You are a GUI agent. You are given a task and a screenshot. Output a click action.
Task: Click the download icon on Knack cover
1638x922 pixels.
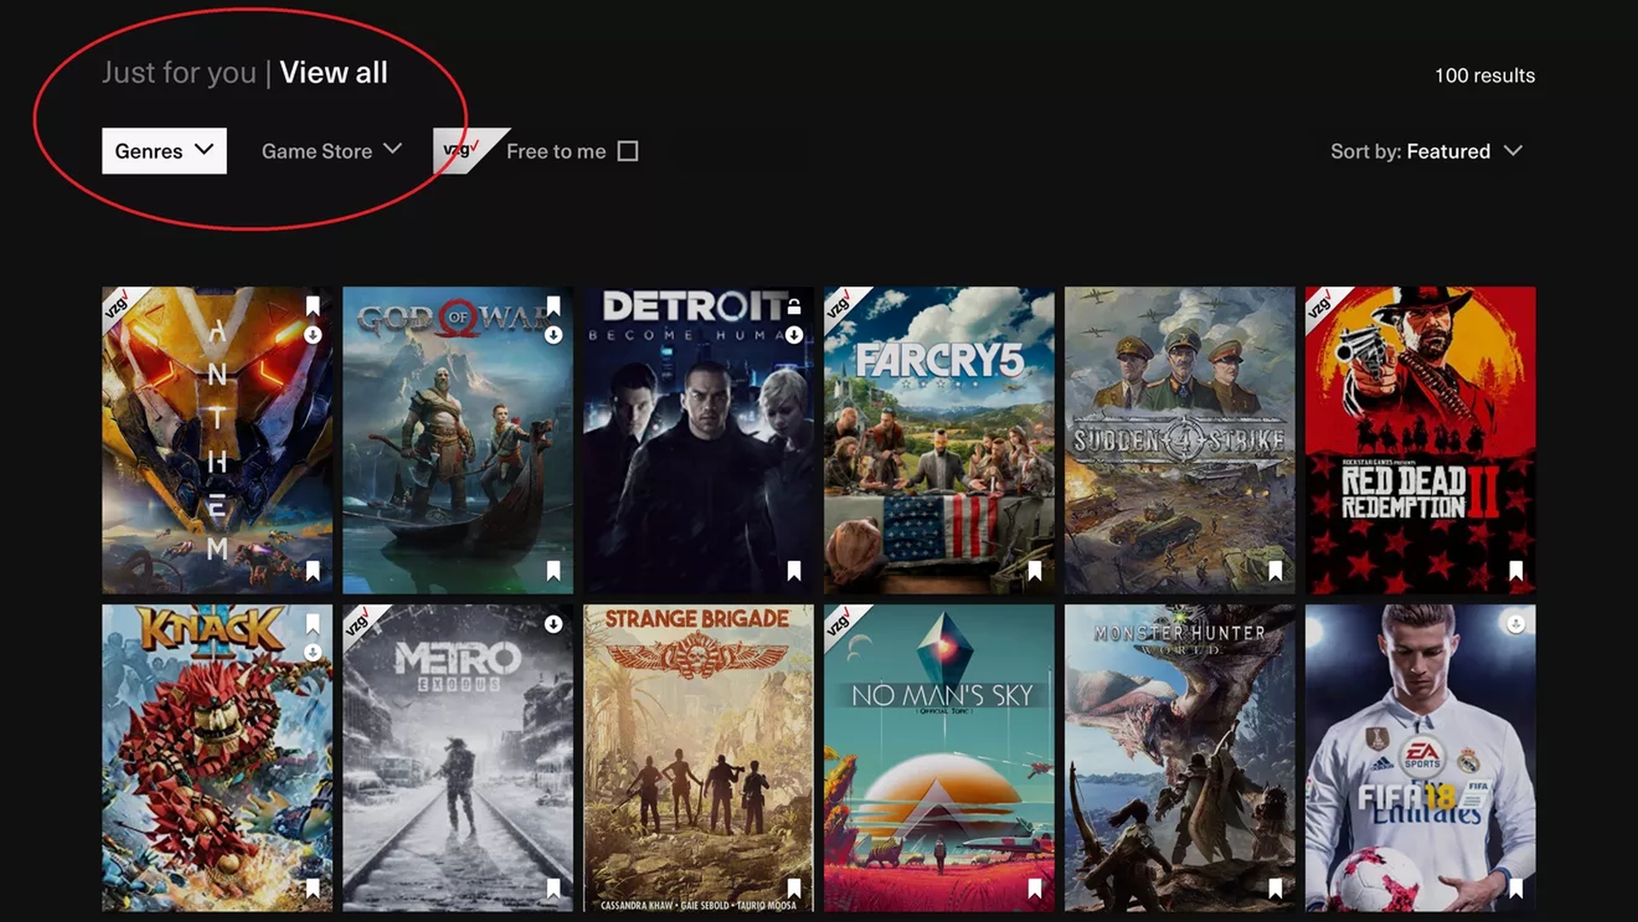[x=313, y=652]
